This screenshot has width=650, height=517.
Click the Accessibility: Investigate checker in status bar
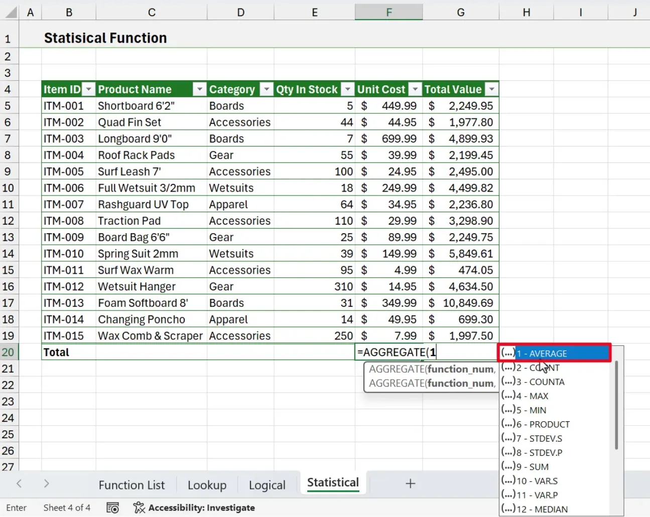(x=194, y=507)
